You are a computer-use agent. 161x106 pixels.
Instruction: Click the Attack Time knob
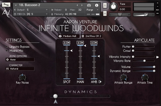click(145, 77)
